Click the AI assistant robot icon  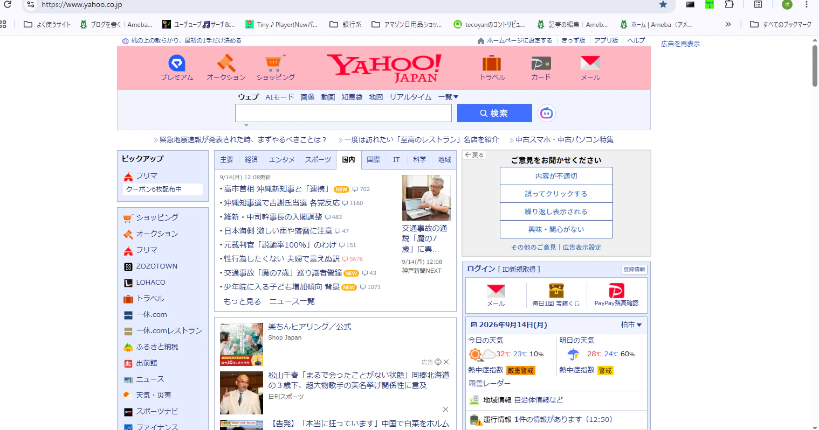[x=547, y=113]
